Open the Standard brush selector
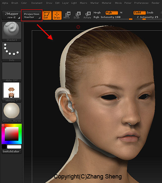 coord(12,31)
